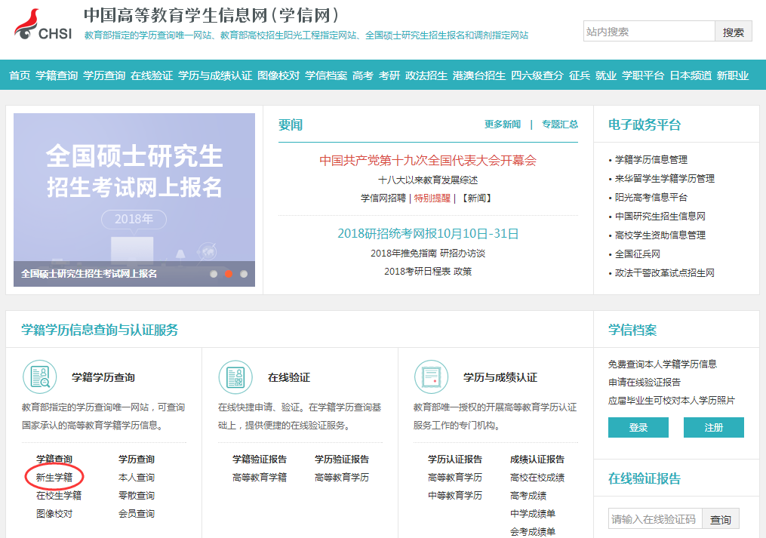
Task: Open the 会员查询 link
Action: (x=137, y=514)
